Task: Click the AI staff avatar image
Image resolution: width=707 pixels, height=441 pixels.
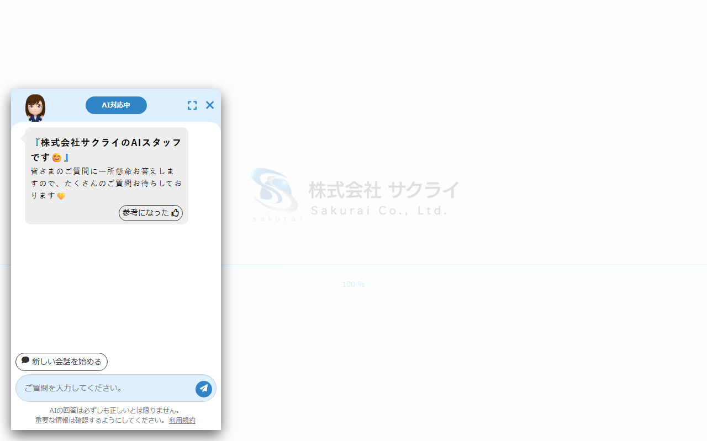Action: click(x=35, y=107)
